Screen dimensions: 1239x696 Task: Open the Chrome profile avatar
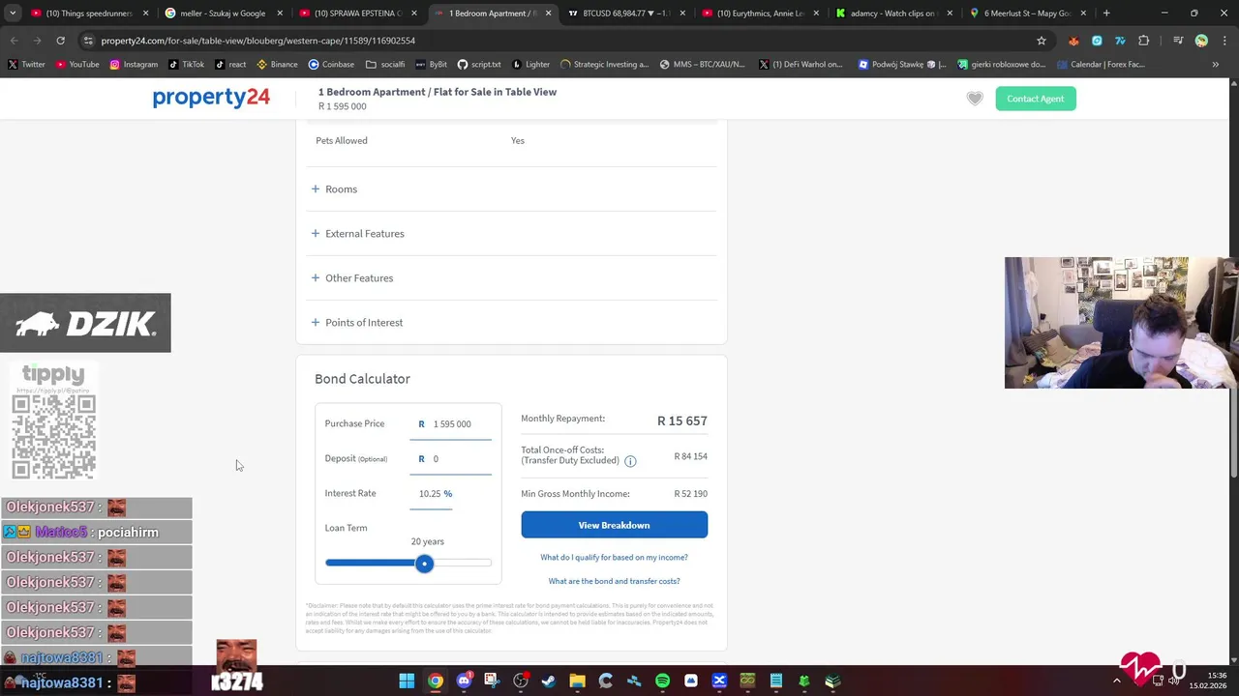(x=1201, y=41)
